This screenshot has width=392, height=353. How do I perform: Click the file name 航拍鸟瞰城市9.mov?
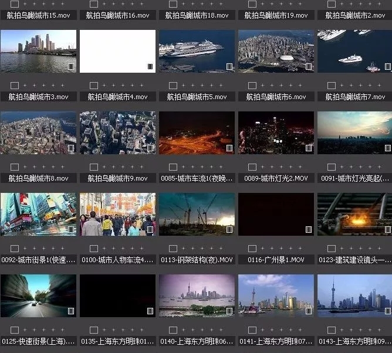pyautogui.click(x=118, y=178)
